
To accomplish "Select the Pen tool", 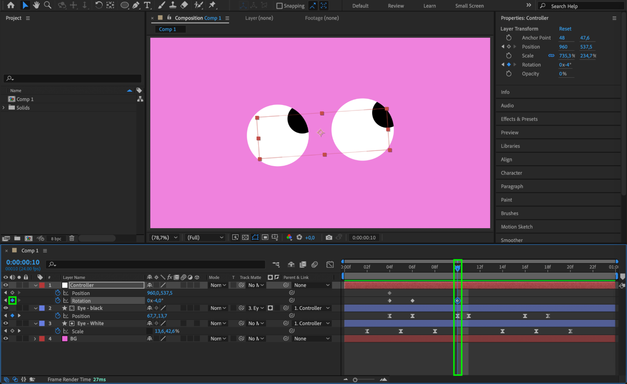I will pos(136,5).
